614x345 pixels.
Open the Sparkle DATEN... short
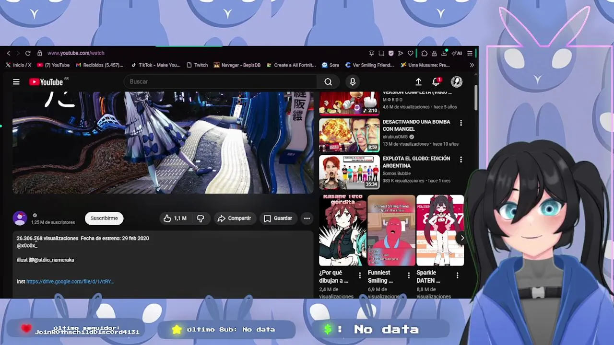(440, 230)
